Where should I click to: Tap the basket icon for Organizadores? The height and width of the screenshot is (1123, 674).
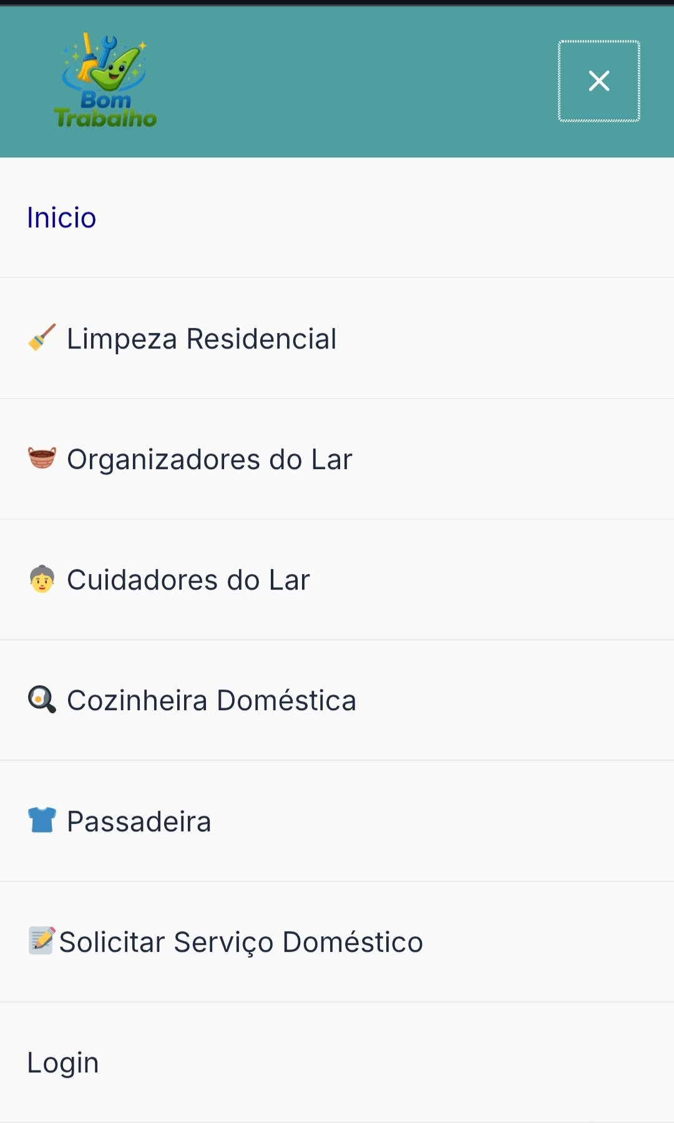(42, 458)
